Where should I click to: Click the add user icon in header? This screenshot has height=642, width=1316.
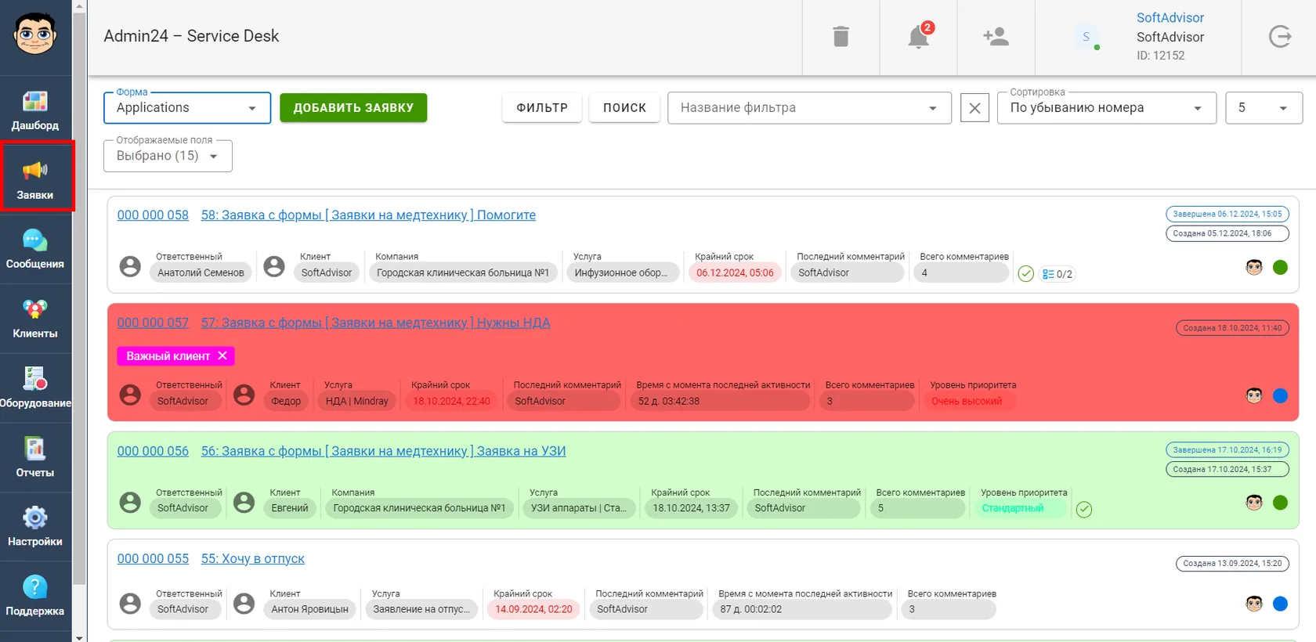(x=996, y=37)
